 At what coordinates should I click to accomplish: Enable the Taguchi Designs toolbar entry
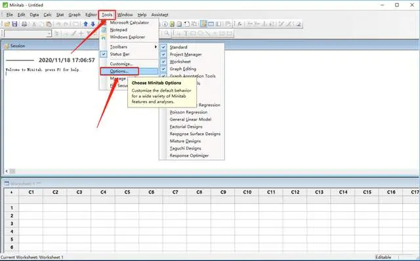[185, 148]
